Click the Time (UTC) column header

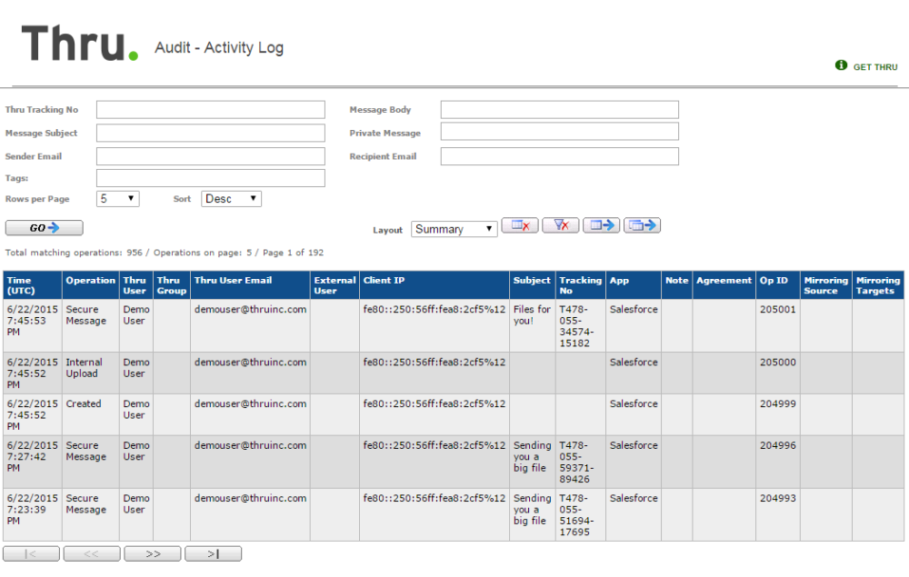(x=33, y=285)
